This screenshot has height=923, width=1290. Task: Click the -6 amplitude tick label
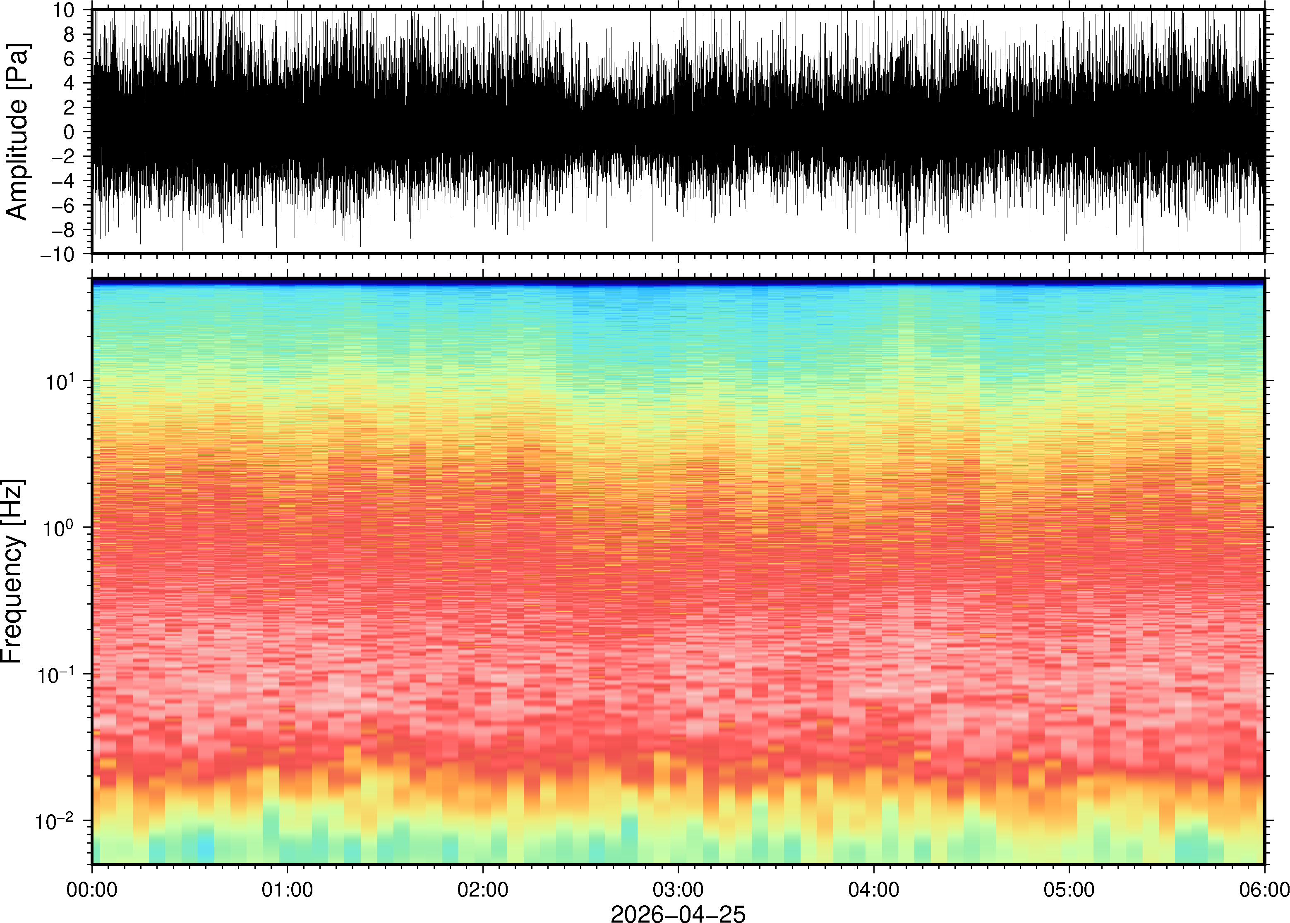pos(62,205)
